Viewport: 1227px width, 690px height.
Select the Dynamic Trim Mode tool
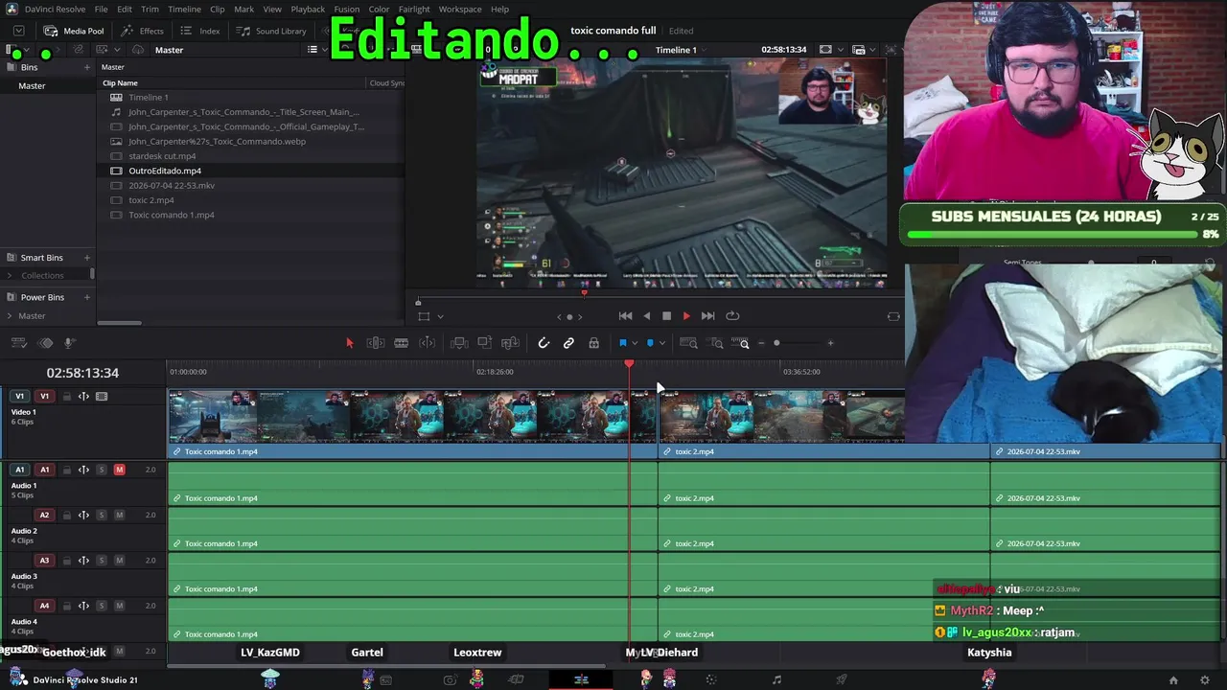coord(428,343)
